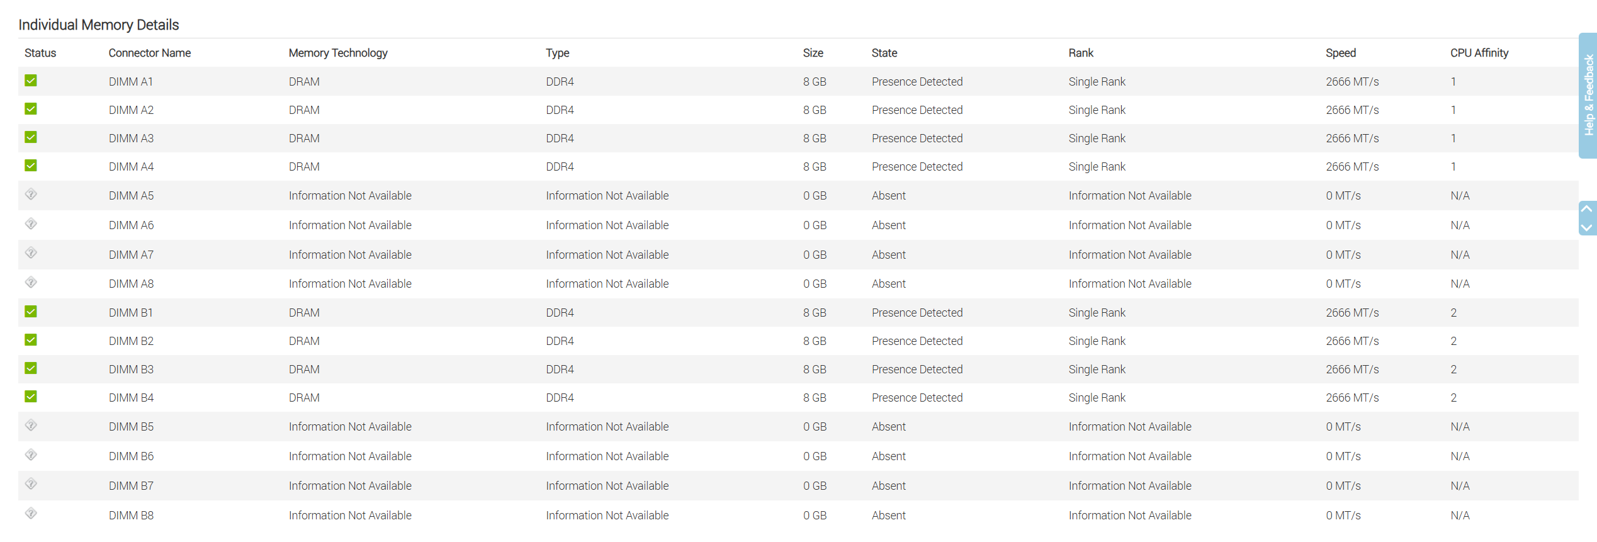Click the unknown status icon for DIMM A5
The image size is (1597, 542).
31,195
